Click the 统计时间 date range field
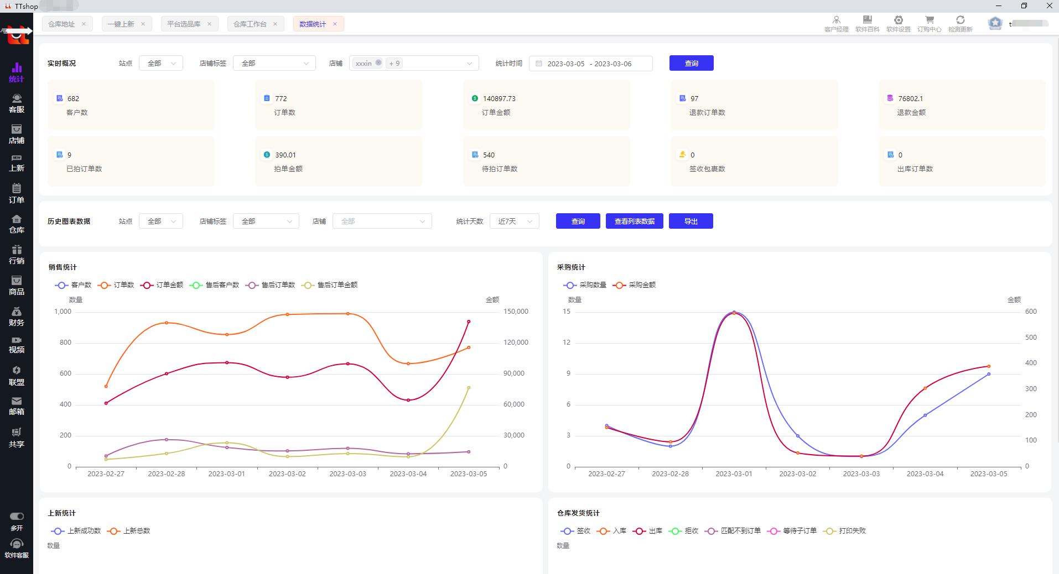The width and height of the screenshot is (1059, 574). coord(590,64)
